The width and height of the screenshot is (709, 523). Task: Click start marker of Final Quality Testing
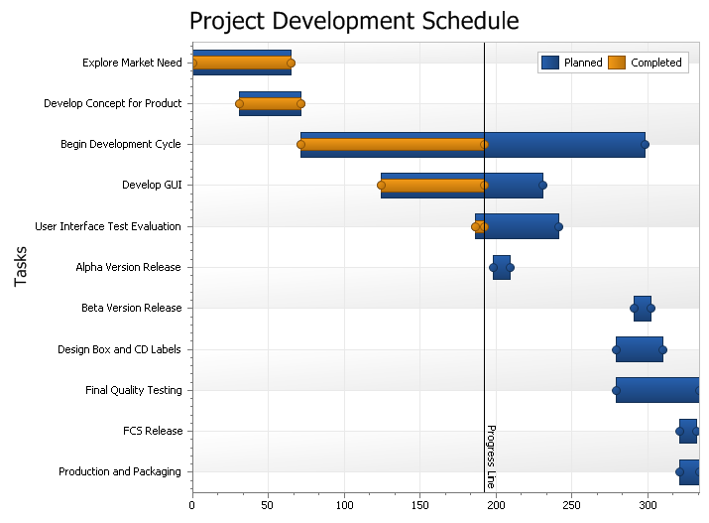616,390
